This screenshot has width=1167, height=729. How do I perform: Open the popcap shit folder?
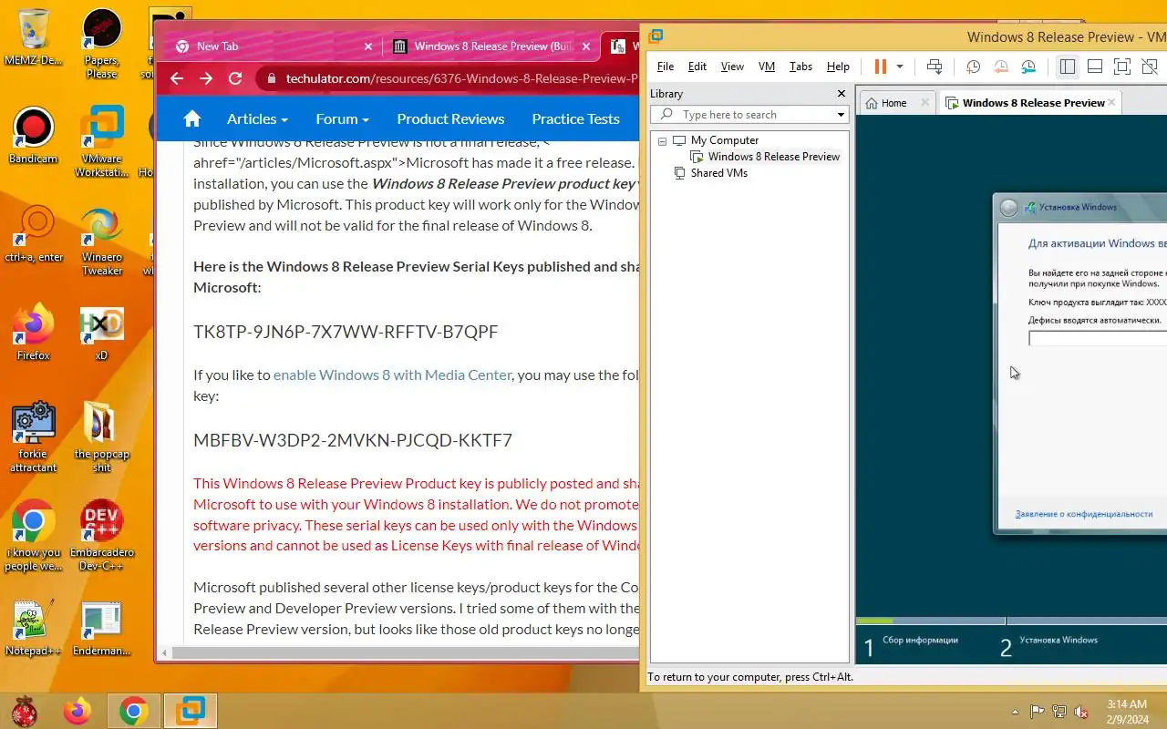click(101, 436)
